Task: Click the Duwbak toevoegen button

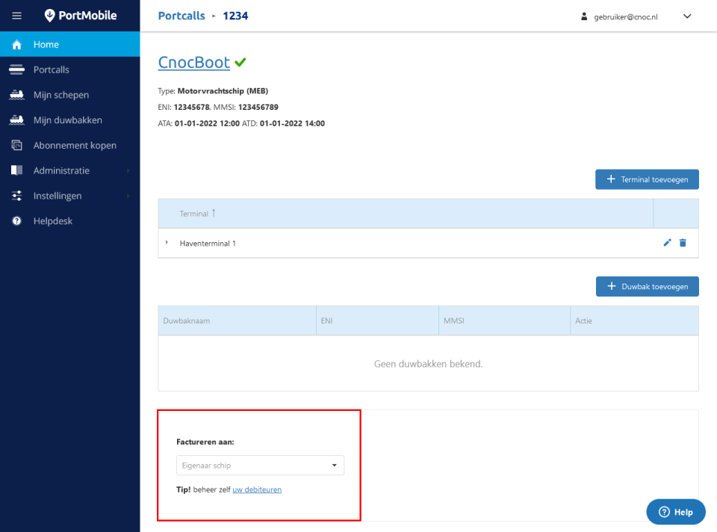Action: [x=647, y=286]
